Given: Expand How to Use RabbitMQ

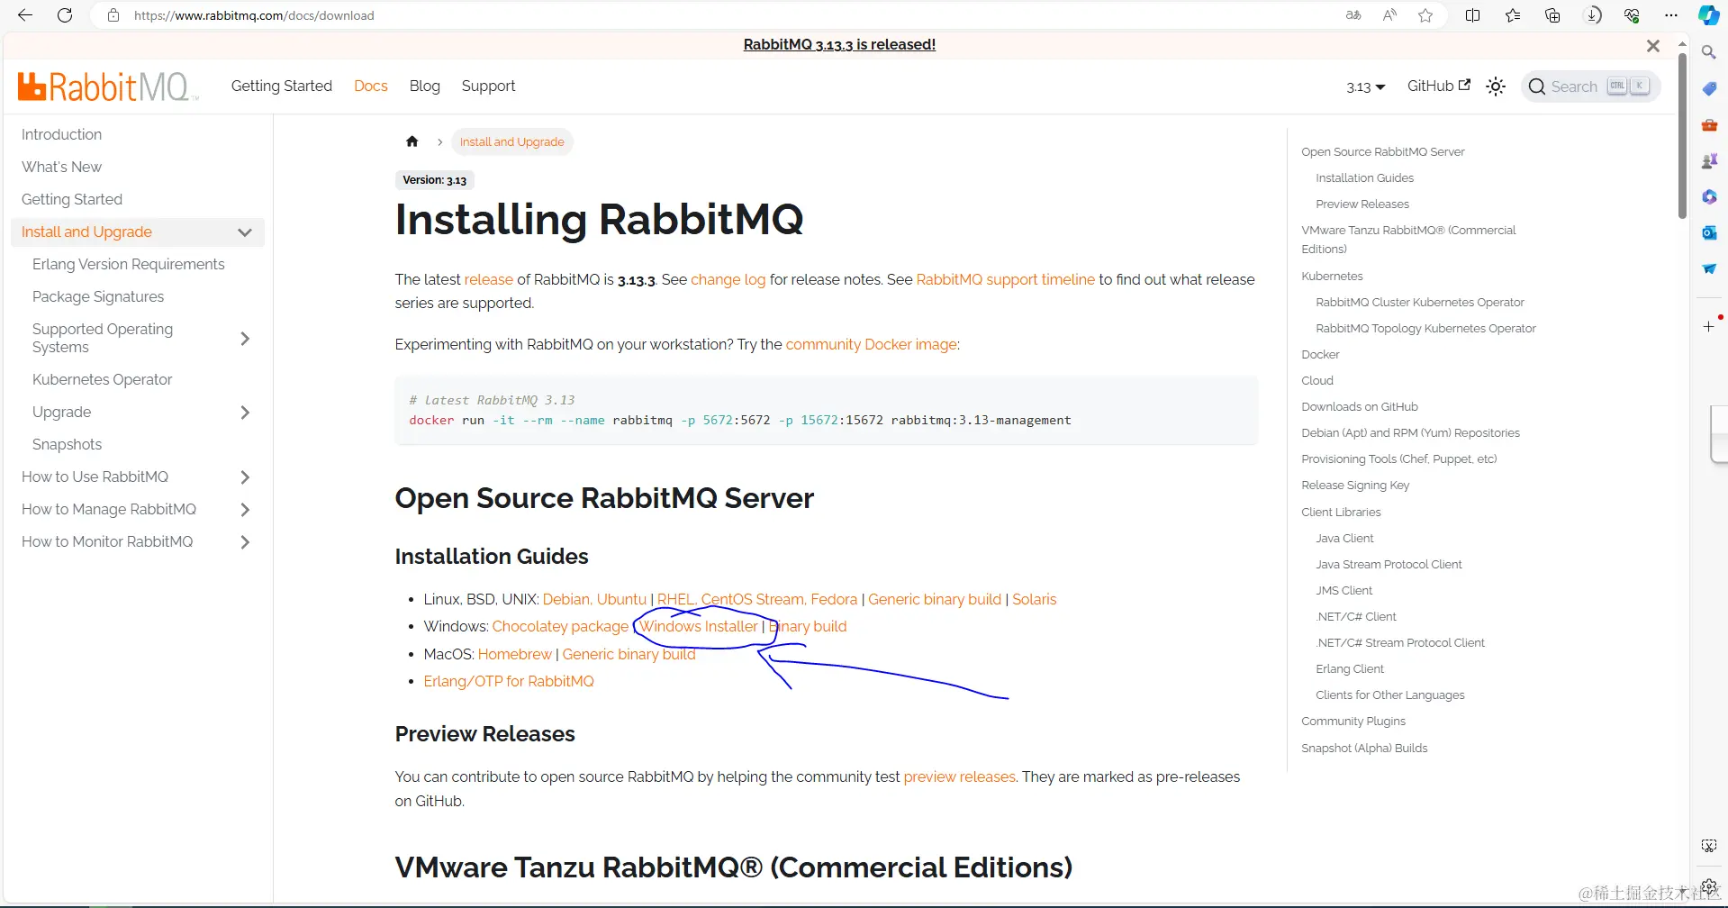Looking at the screenshot, I should [245, 477].
